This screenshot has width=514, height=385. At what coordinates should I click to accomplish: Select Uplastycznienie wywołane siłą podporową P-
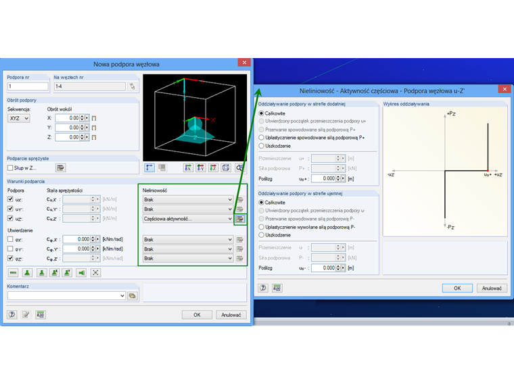click(262, 227)
